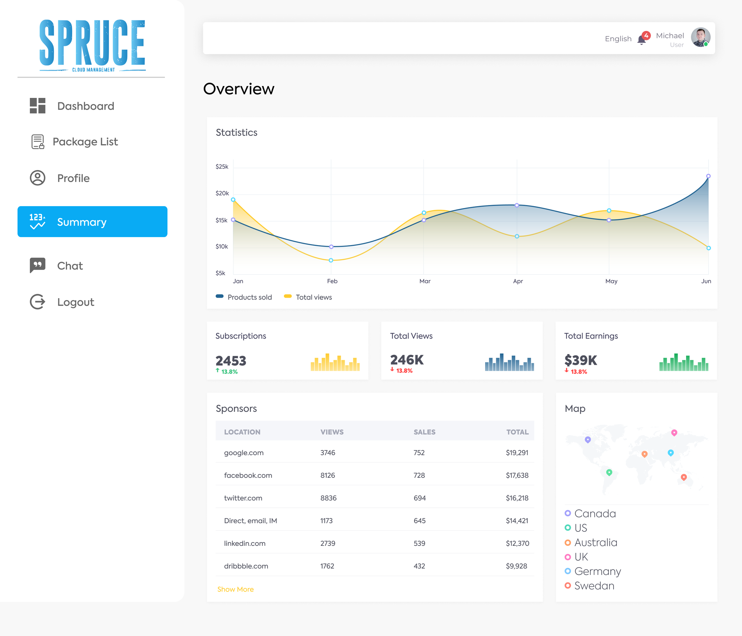Click the Dashboard grid icon

tap(38, 106)
